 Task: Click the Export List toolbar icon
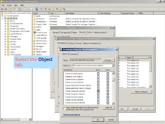point(32,9)
